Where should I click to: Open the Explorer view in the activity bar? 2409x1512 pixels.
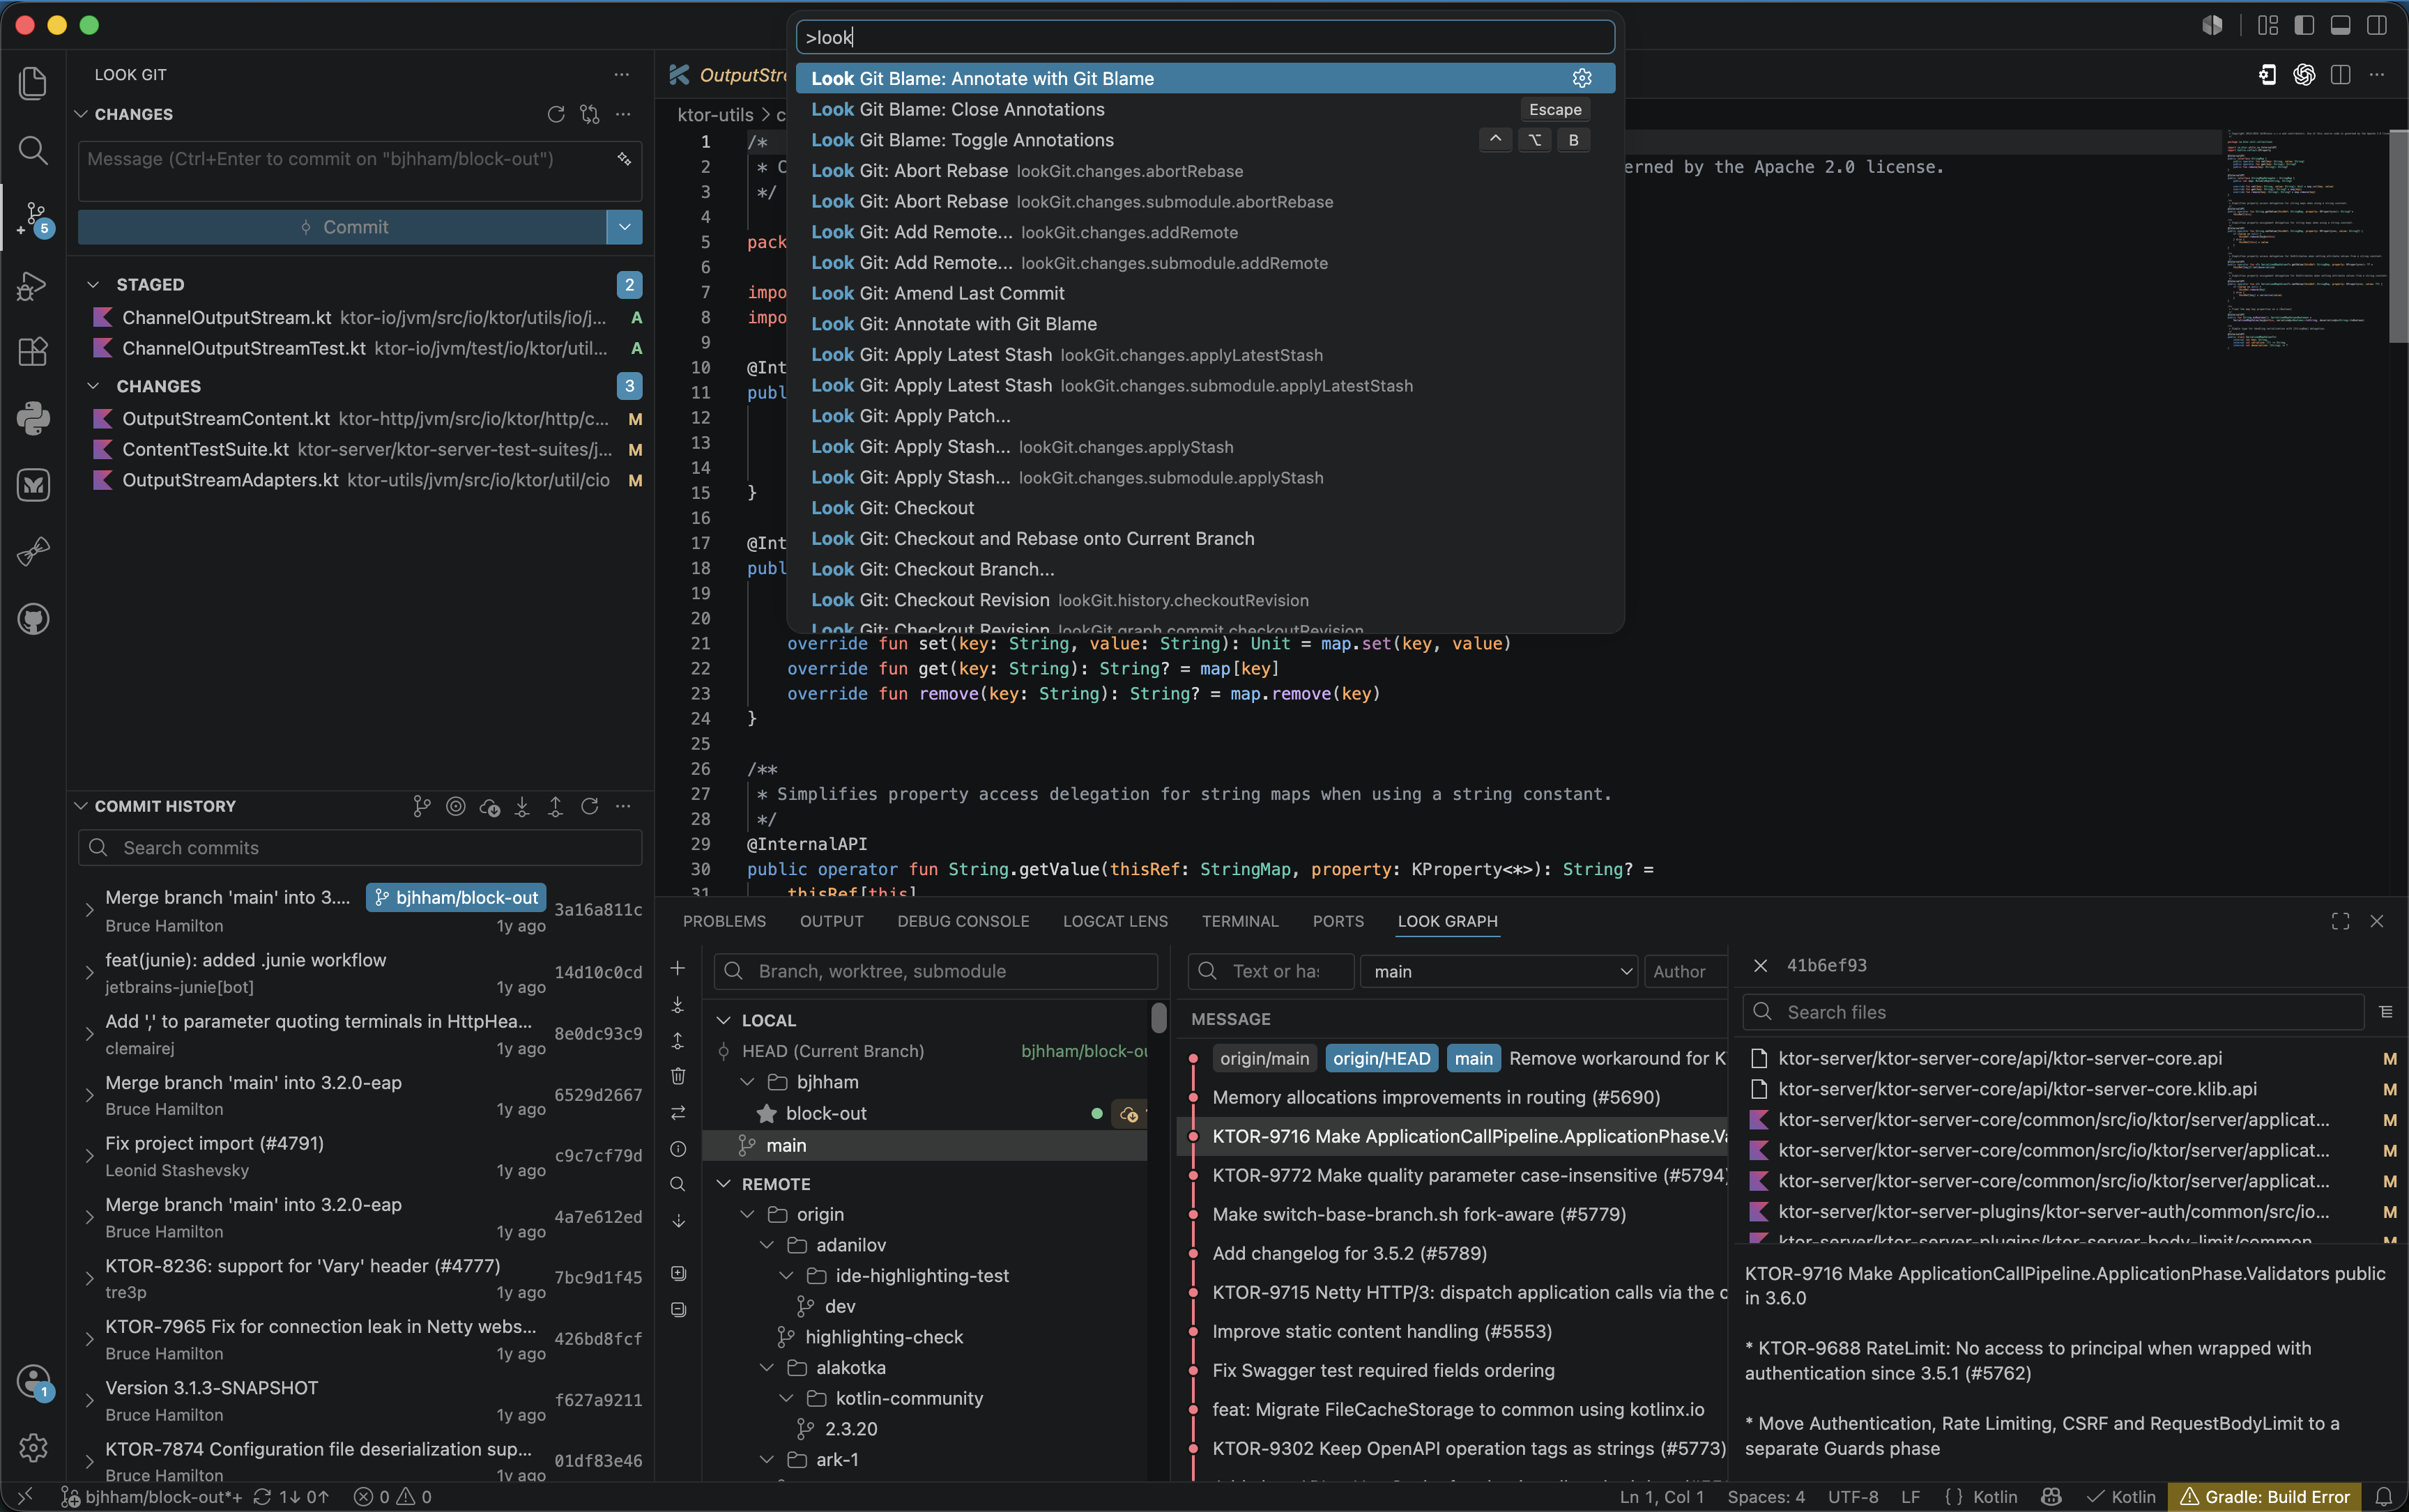[x=33, y=83]
